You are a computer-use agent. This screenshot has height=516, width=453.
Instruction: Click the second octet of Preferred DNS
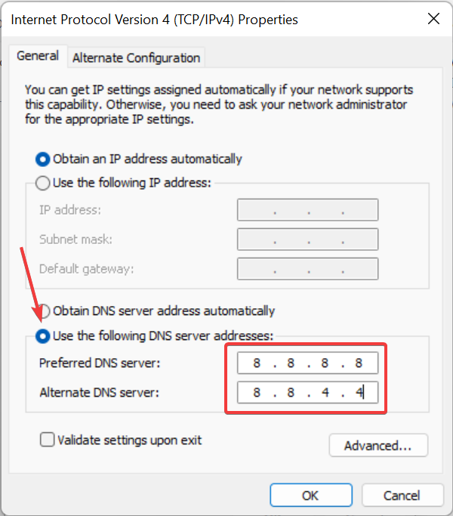click(291, 363)
